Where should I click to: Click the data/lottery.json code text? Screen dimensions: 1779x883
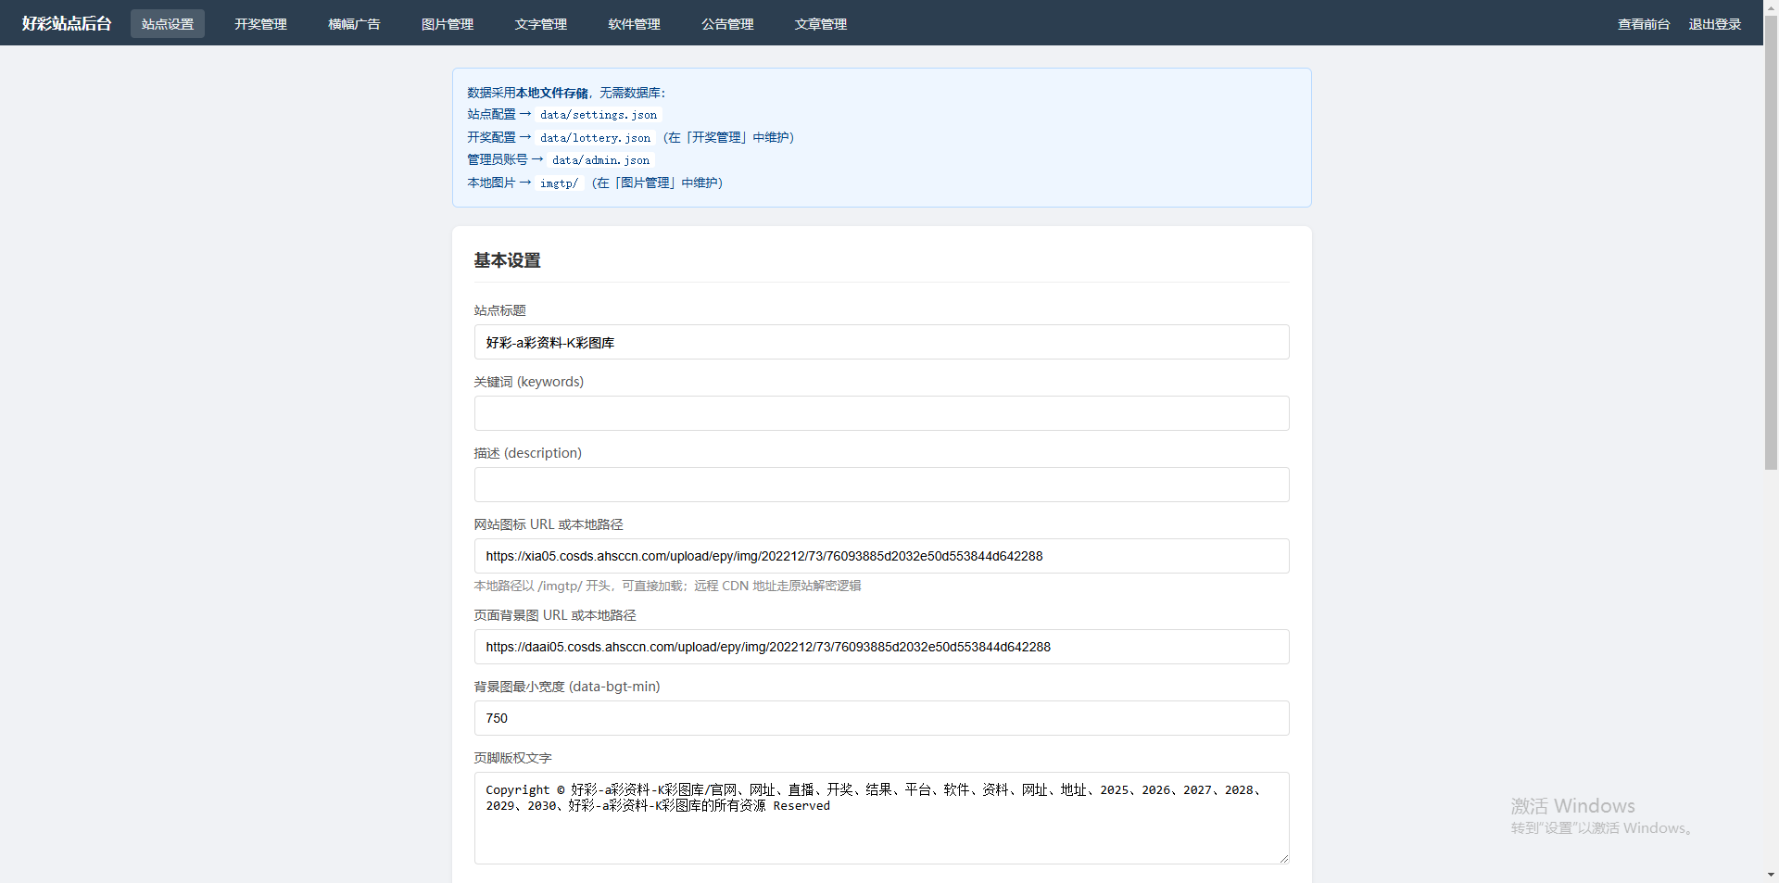(x=596, y=138)
